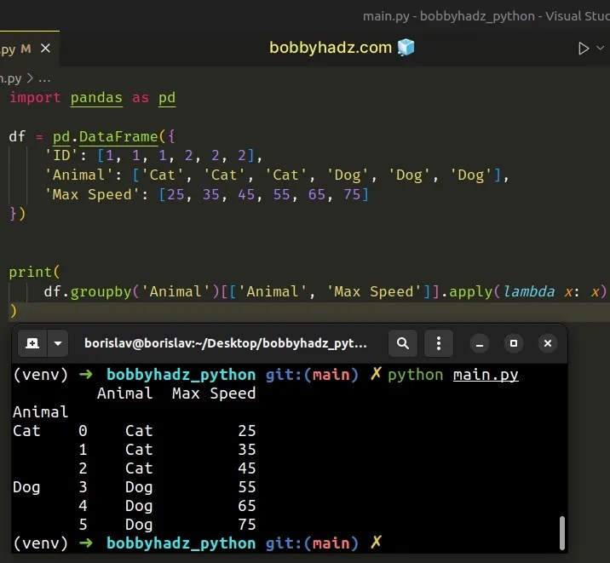610x563 pixels.
Task: Click the apply method in code
Action: click(471, 291)
